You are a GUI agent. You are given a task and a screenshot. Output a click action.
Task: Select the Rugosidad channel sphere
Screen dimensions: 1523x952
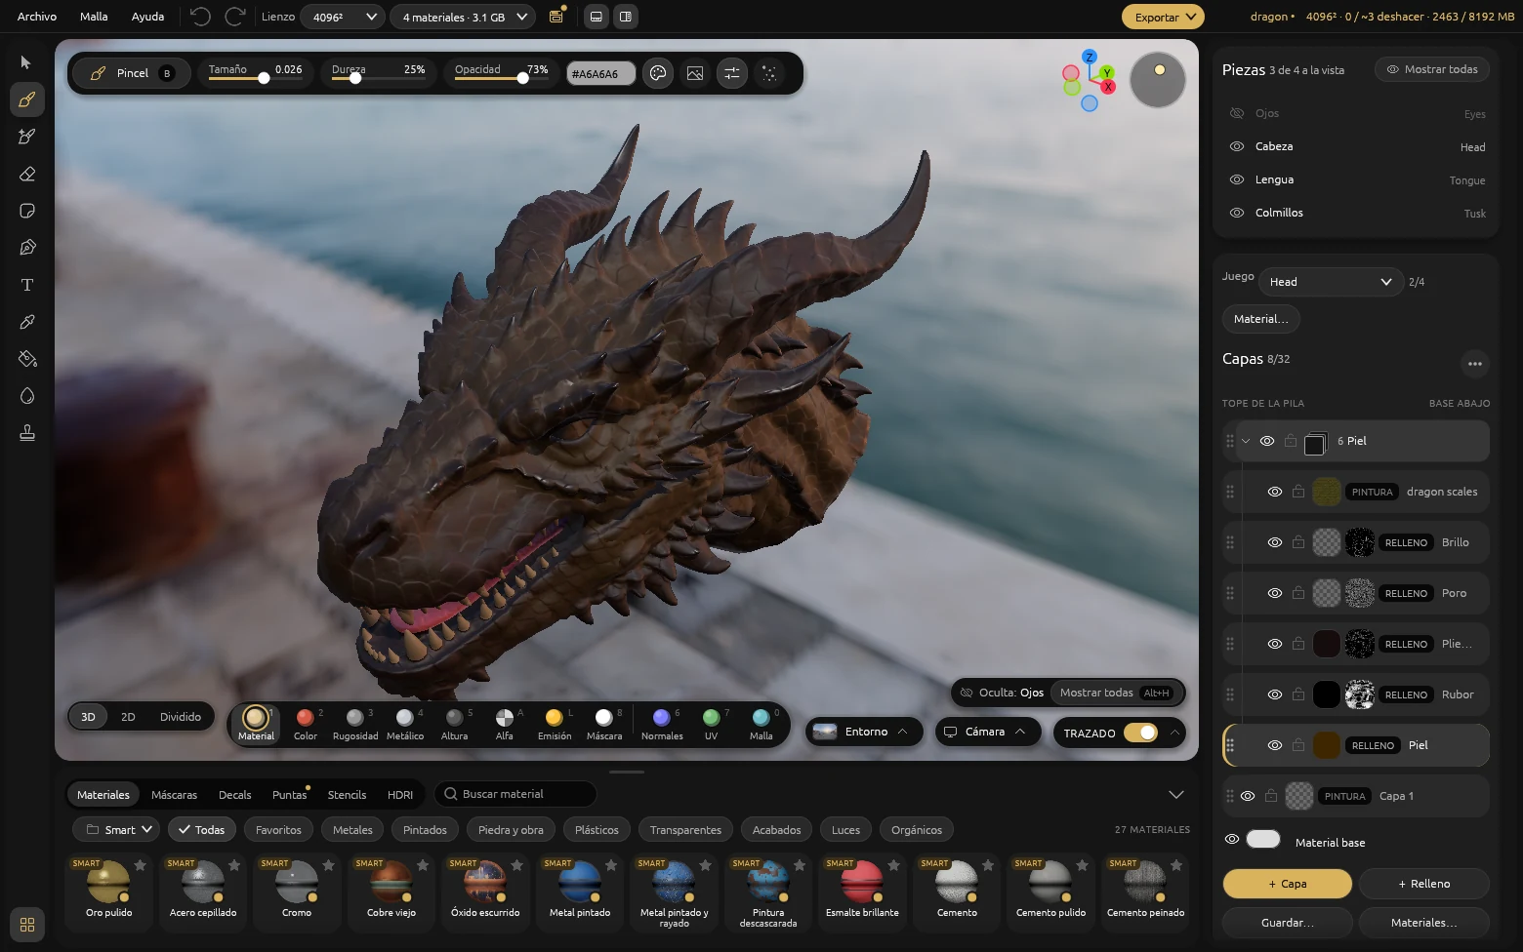pyautogui.click(x=355, y=724)
